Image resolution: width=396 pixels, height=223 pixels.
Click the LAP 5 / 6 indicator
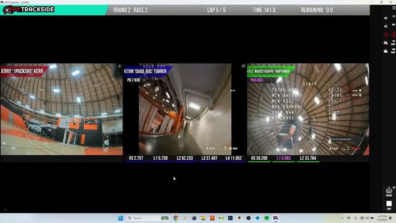tap(217, 10)
